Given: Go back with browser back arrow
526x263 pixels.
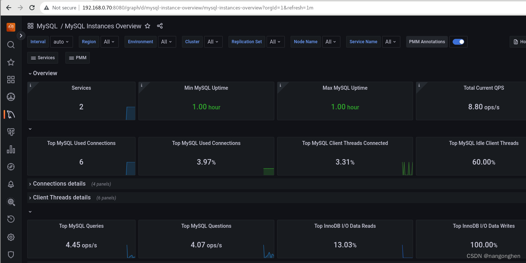Looking at the screenshot, I should tap(9, 8).
